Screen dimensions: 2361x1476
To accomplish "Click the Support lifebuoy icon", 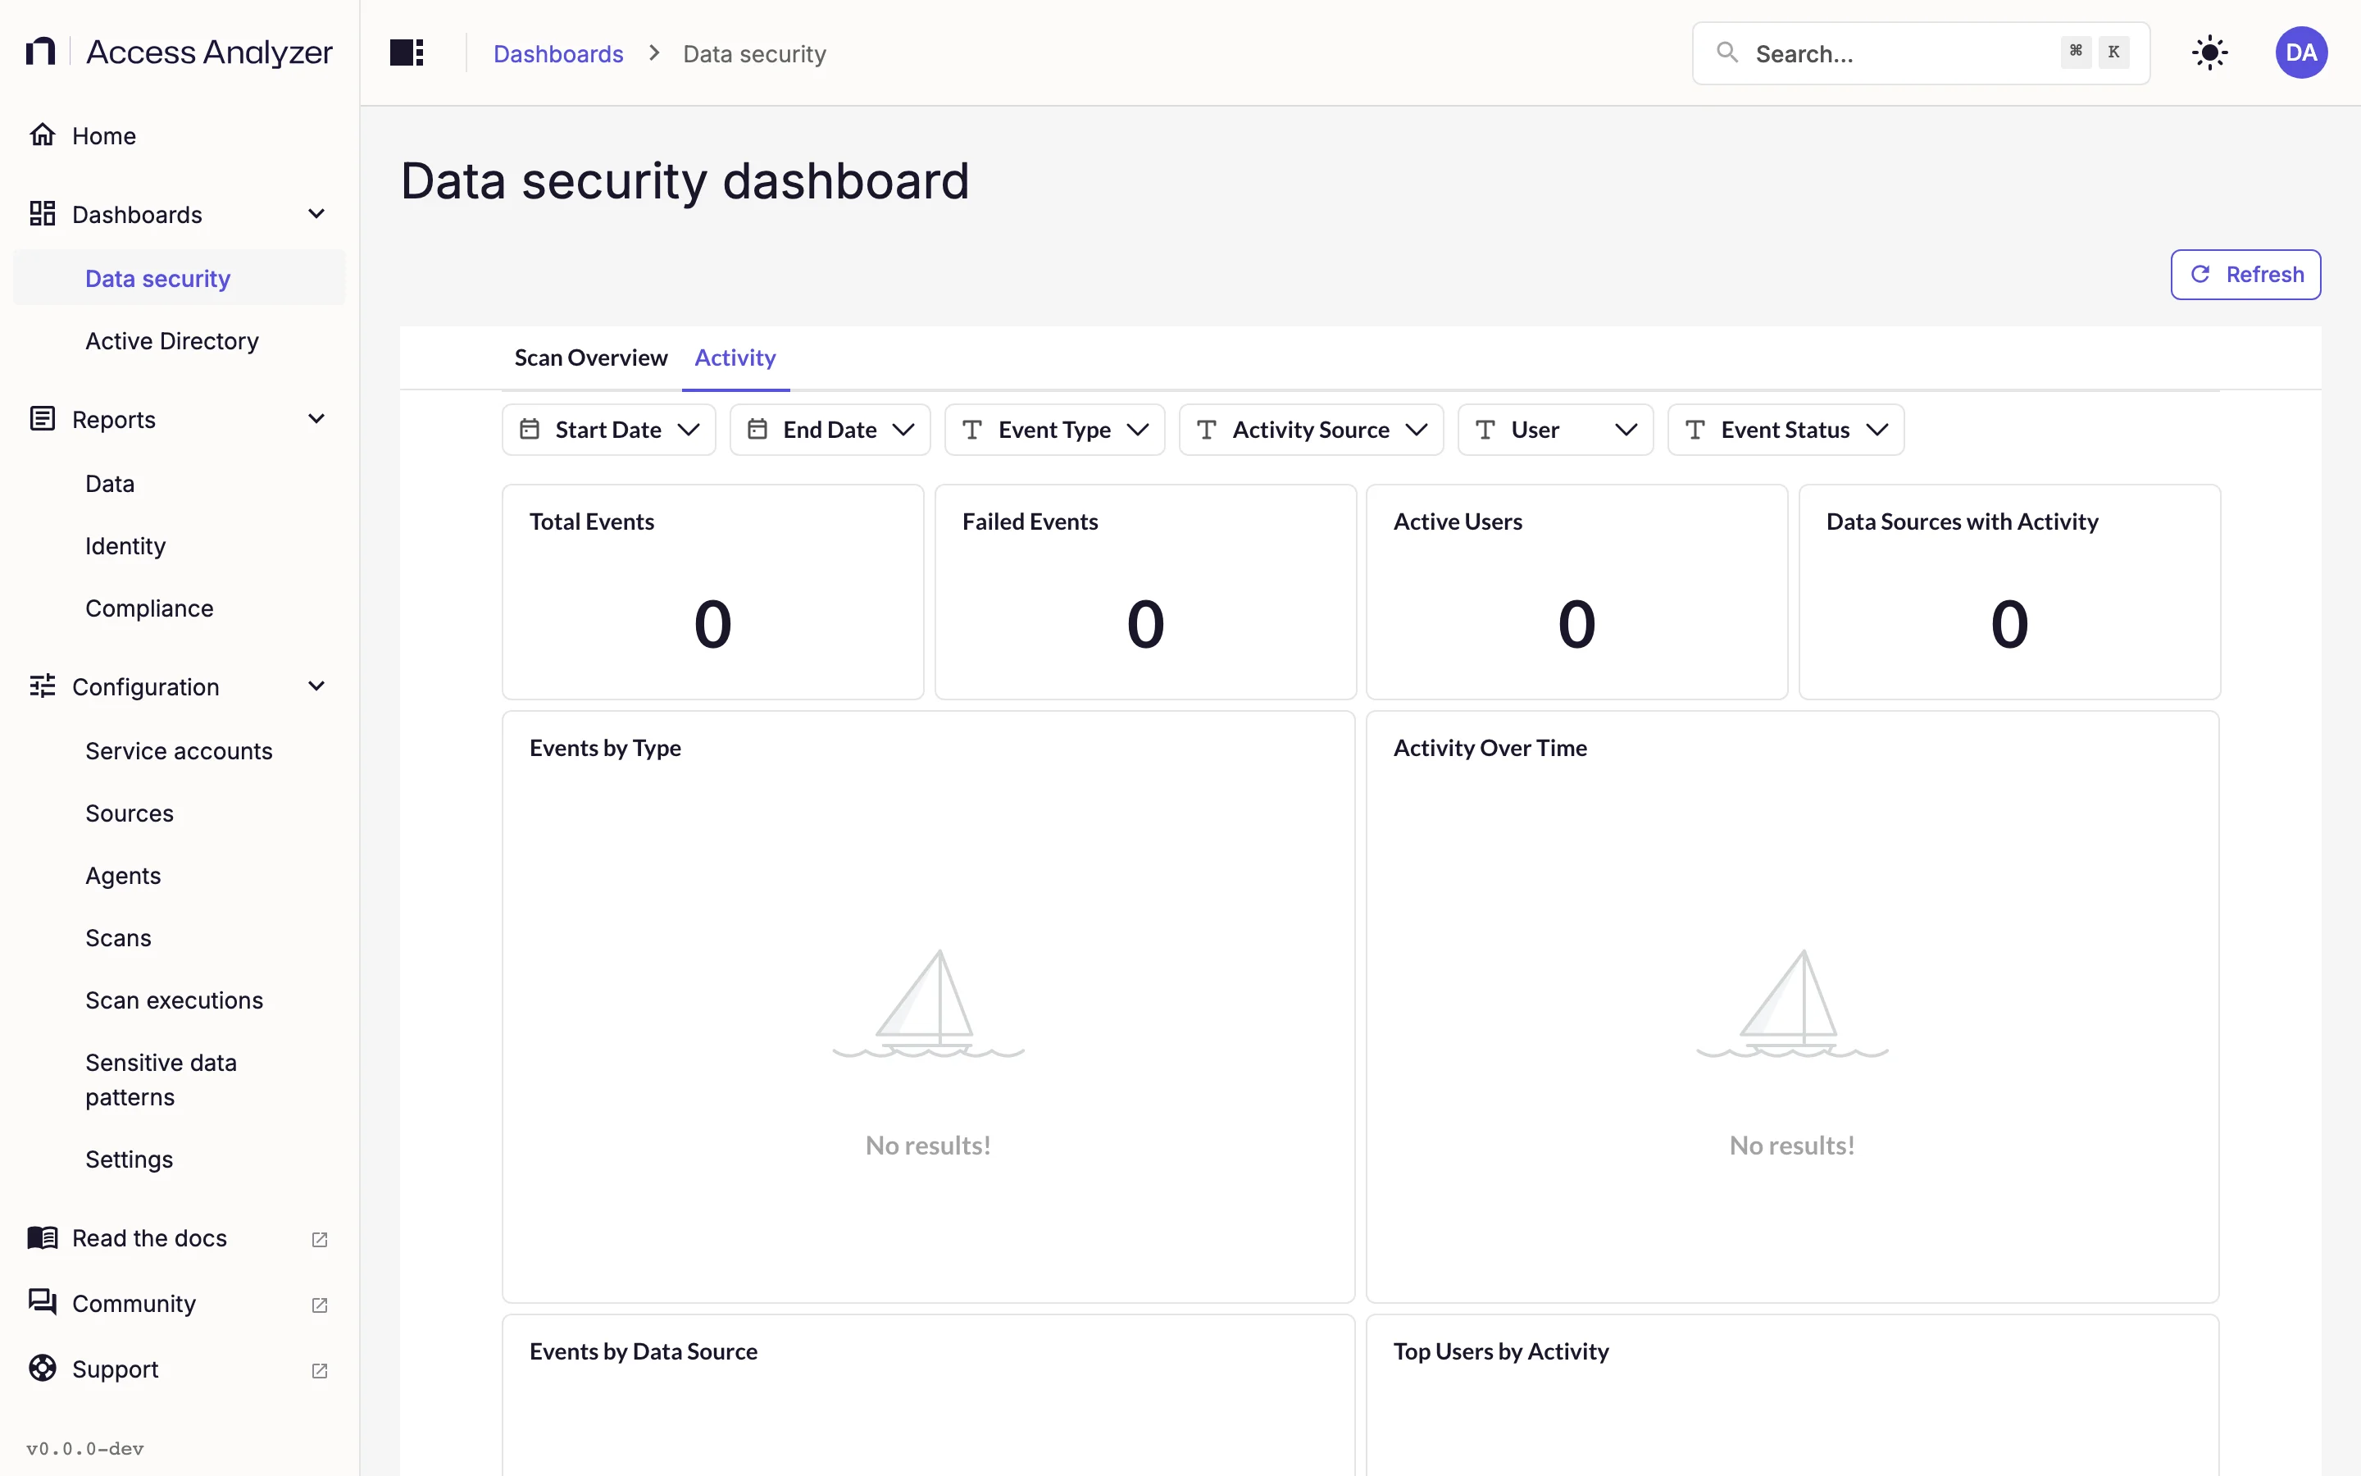I will 42,1369.
